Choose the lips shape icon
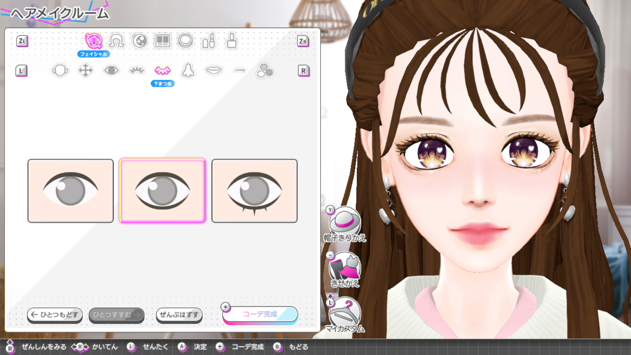The height and width of the screenshot is (355, 631). [214, 70]
